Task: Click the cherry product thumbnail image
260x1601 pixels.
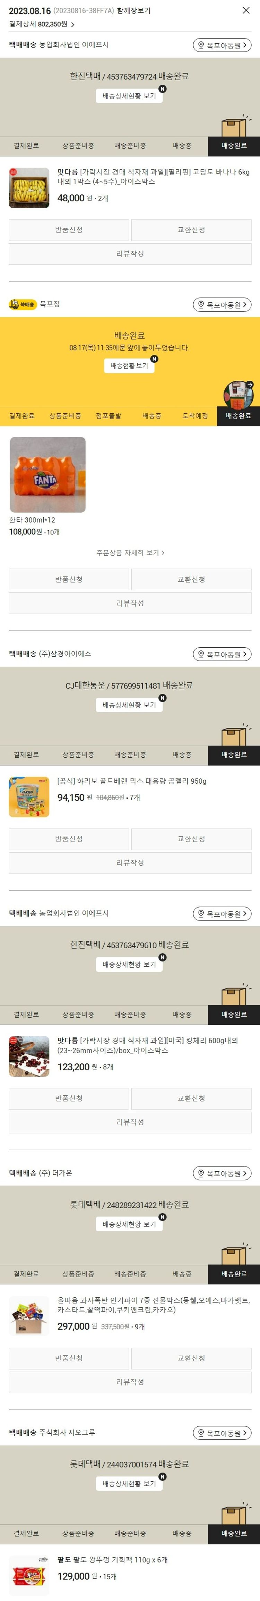Action: click(29, 1056)
